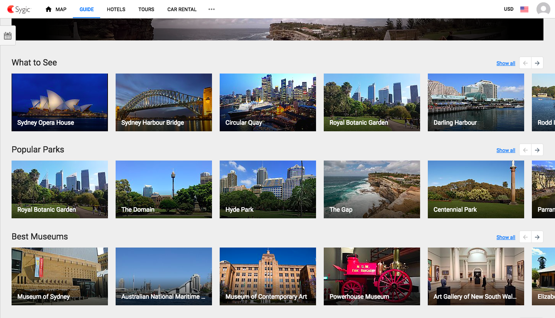Show all Best Museums
This screenshot has height=318, width=555.
506,237
